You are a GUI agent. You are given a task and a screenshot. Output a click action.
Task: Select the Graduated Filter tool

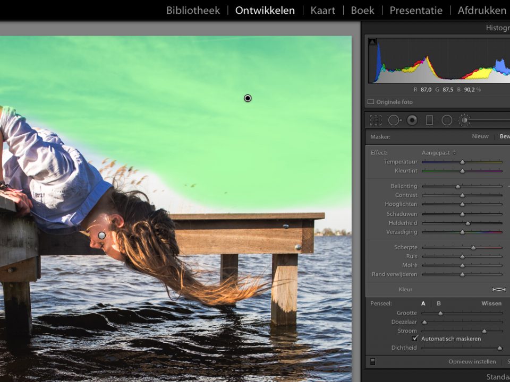pyautogui.click(x=429, y=120)
